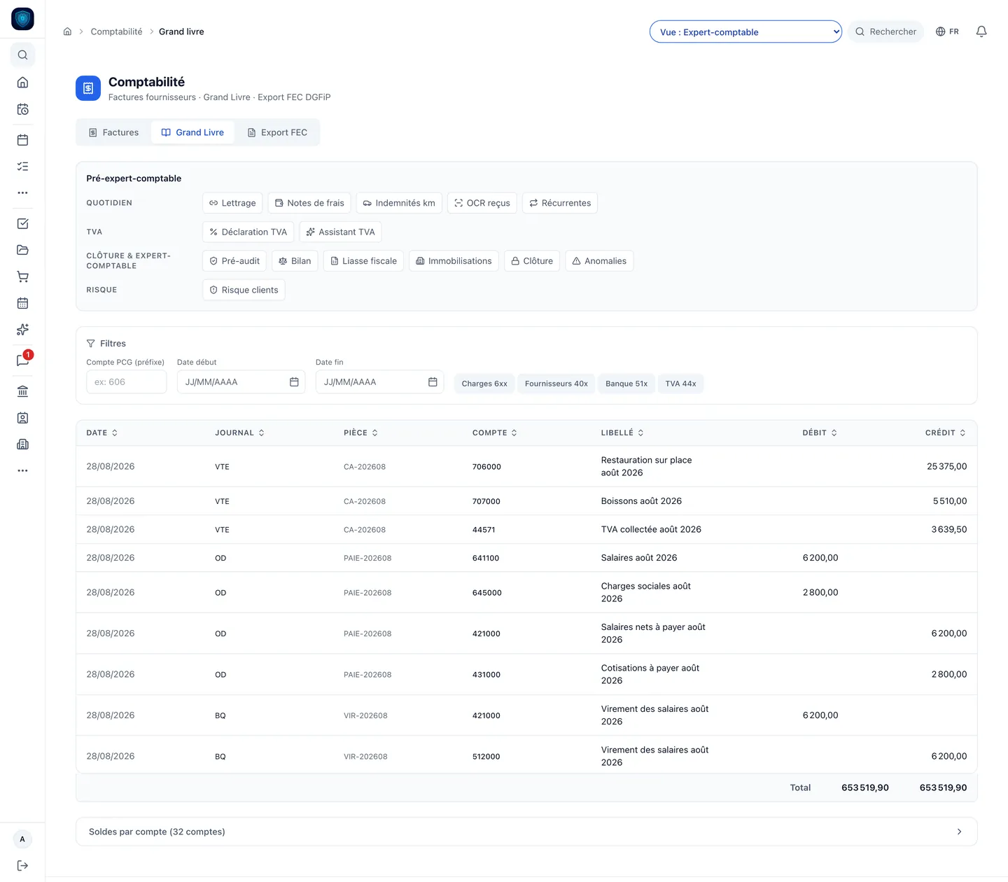Open the Vue : Expert-comptable dropdown
Image resolution: width=1008 pixels, height=882 pixels.
coord(745,31)
